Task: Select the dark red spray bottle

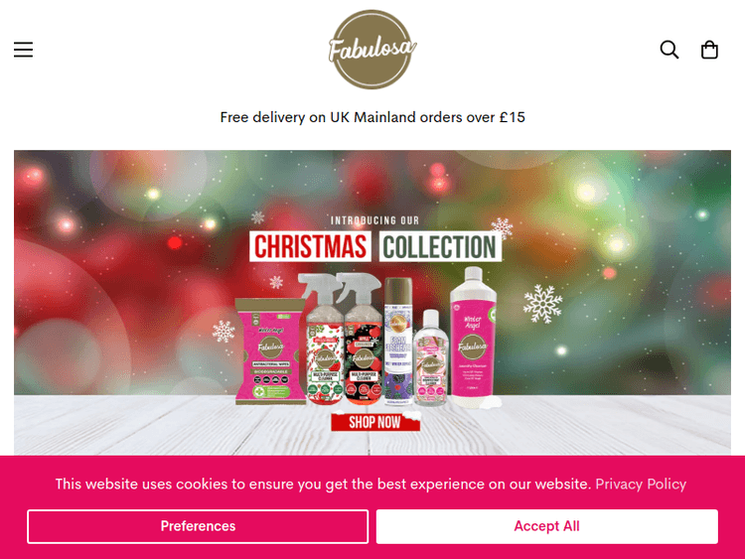Action: point(363,340)
